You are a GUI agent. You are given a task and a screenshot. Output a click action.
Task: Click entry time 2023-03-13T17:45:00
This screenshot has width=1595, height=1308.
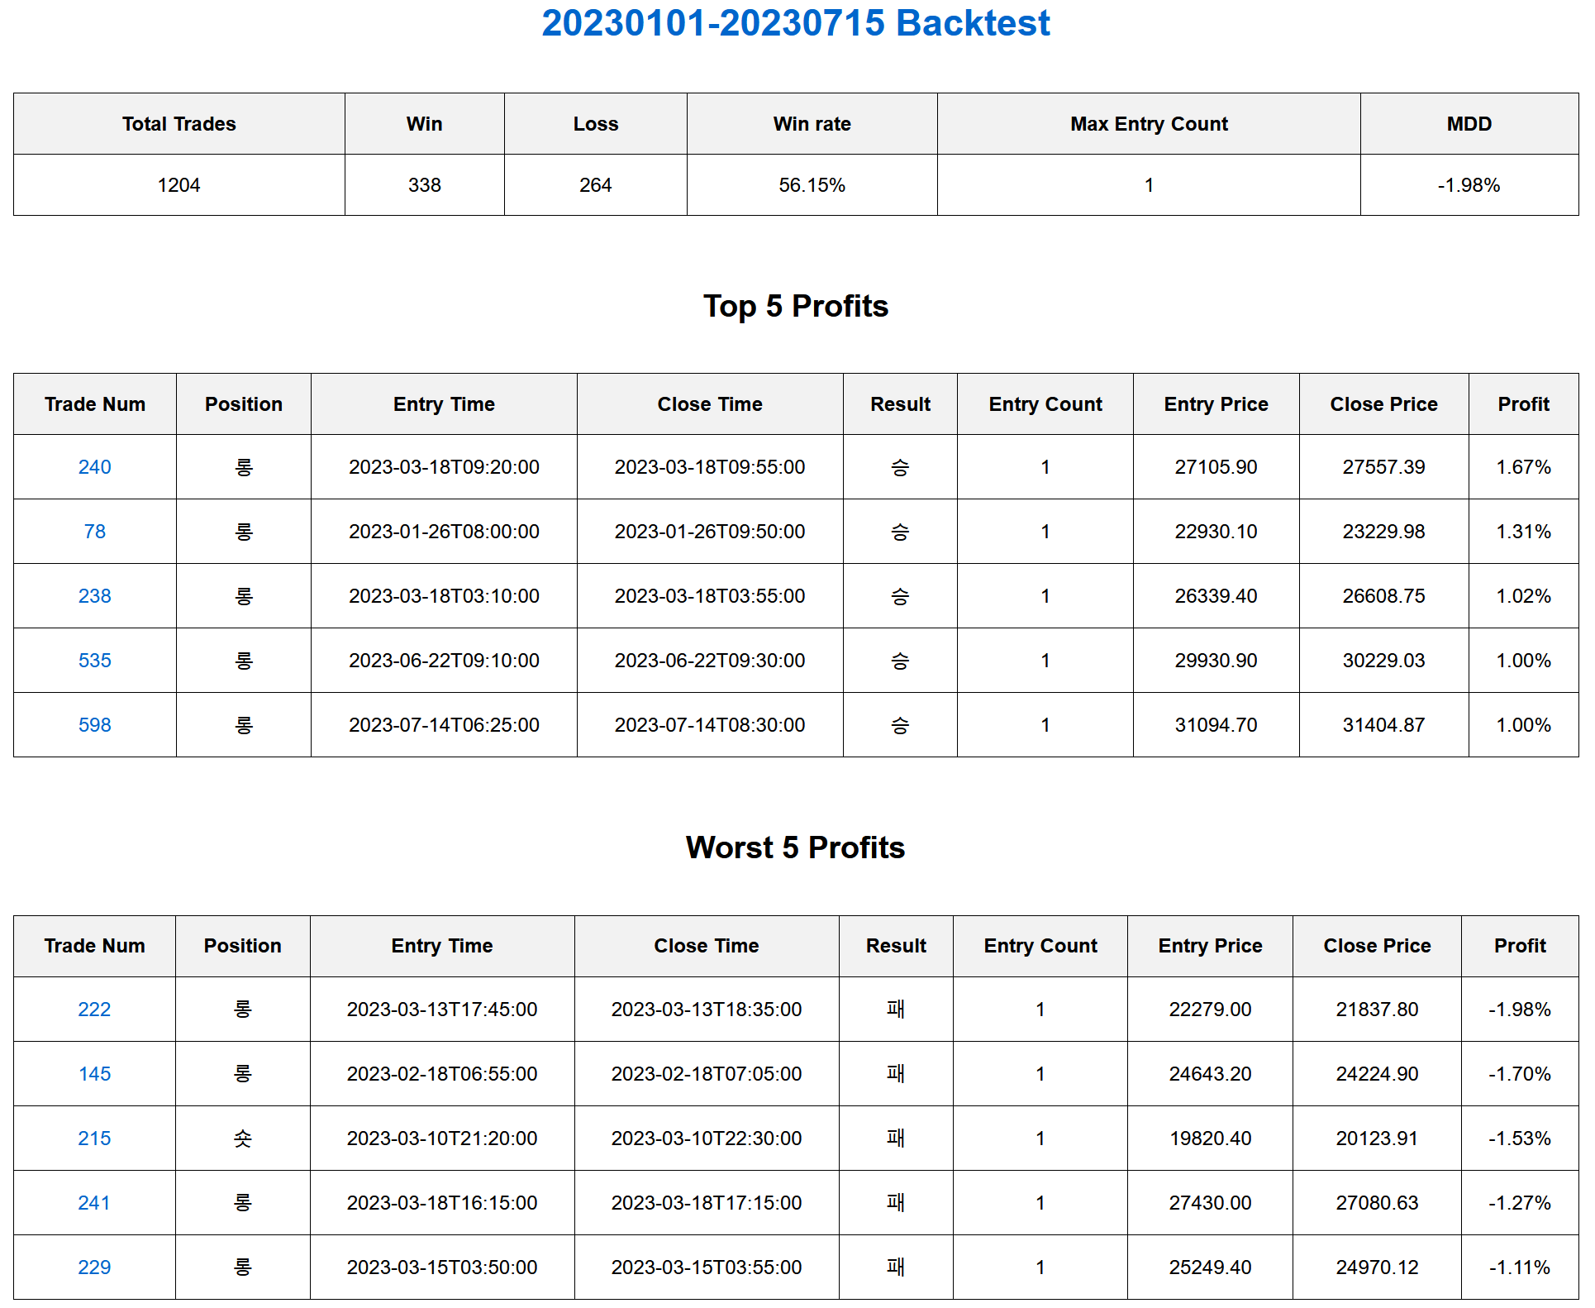442,1010
